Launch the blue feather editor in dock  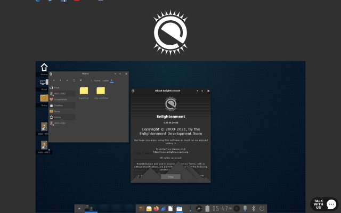pyautogui.click(x=164, y=209)
